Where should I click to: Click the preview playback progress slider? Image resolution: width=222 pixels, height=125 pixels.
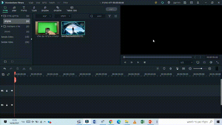(x=157, y=57)
